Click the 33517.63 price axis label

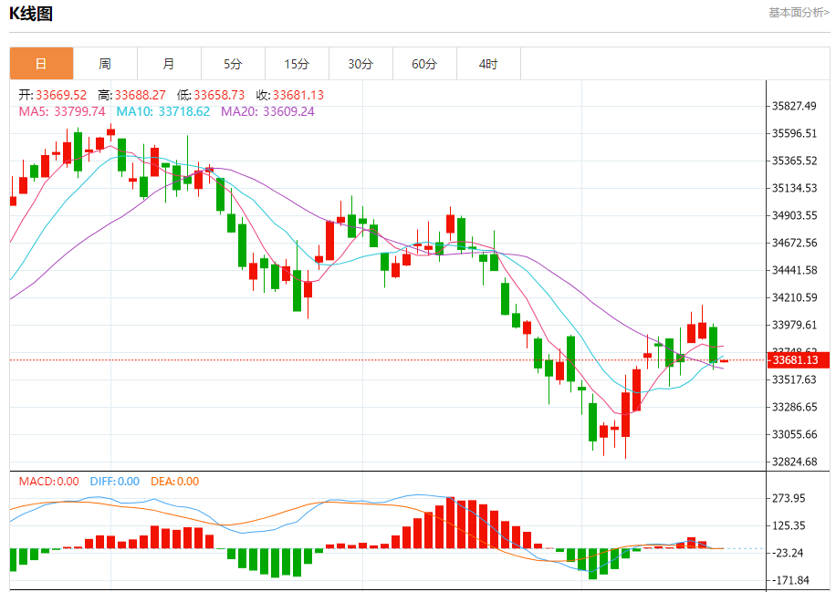pos(794,379)
